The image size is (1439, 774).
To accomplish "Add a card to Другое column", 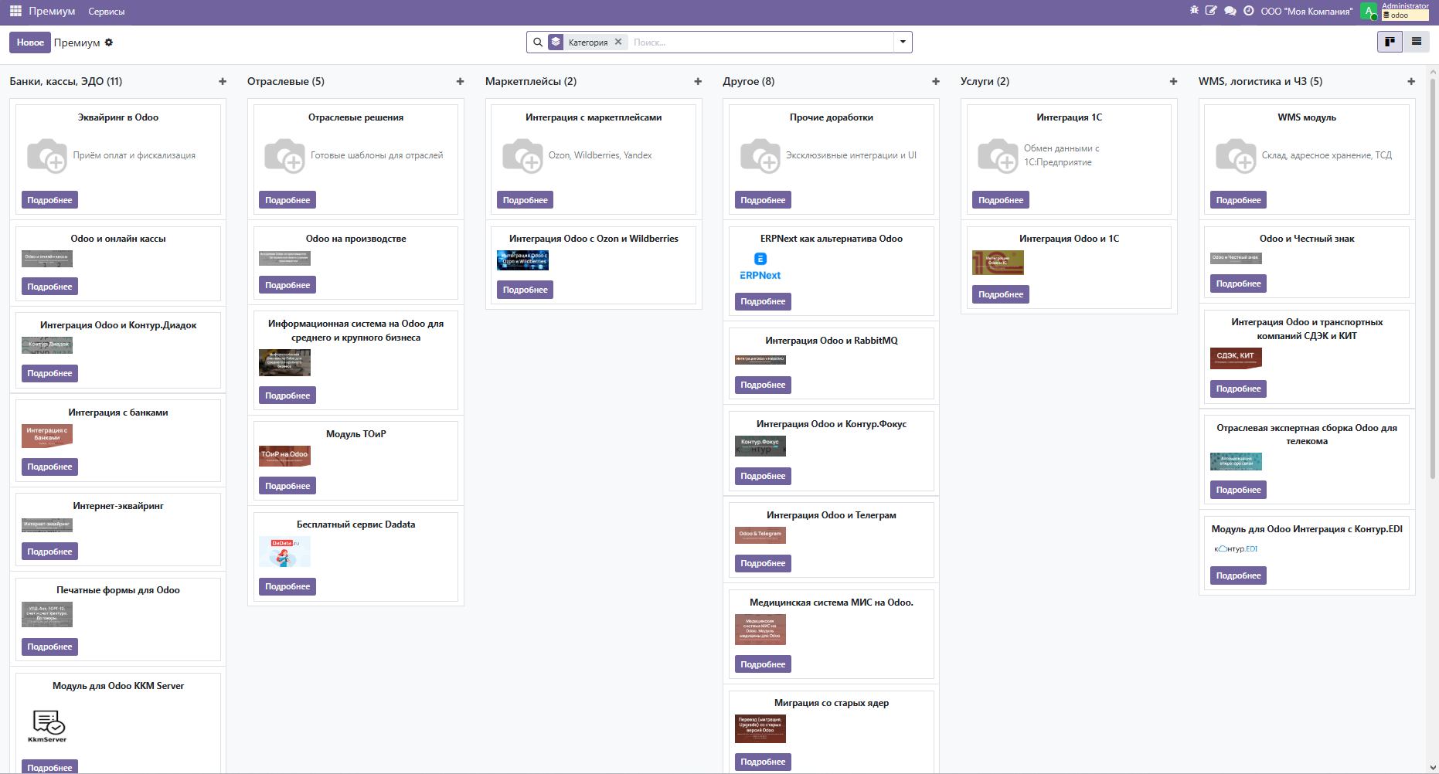I will (936, 81).
